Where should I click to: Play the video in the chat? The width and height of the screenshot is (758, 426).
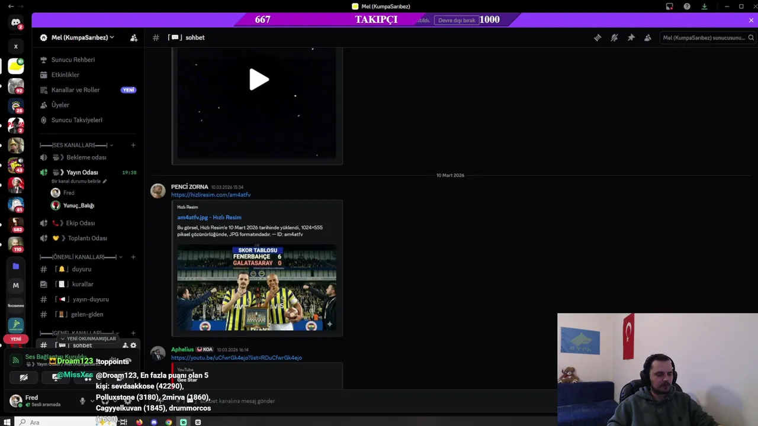click(x=259, y=80)
